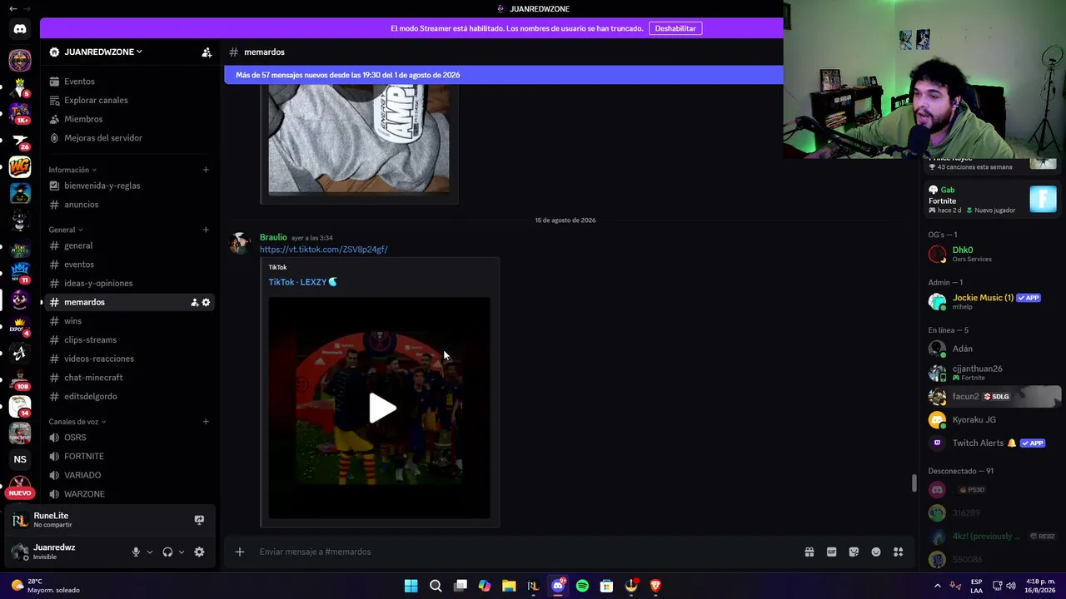Screen dimensions: 1066x599
Task: Focus the Enviar mensaje a #memardos field
Action: (x=525, y=552)
